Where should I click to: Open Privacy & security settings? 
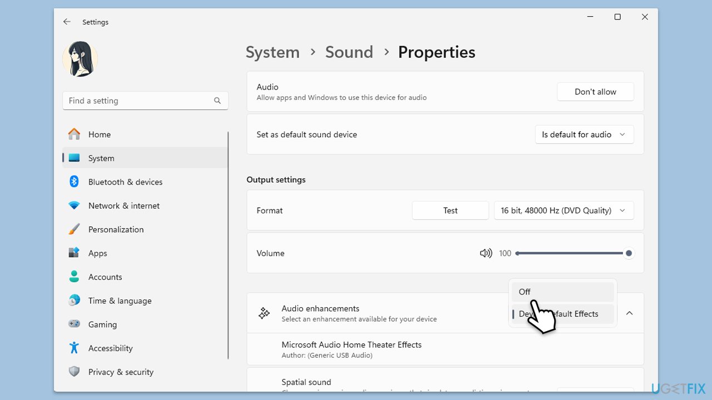[x=145, y=372]
